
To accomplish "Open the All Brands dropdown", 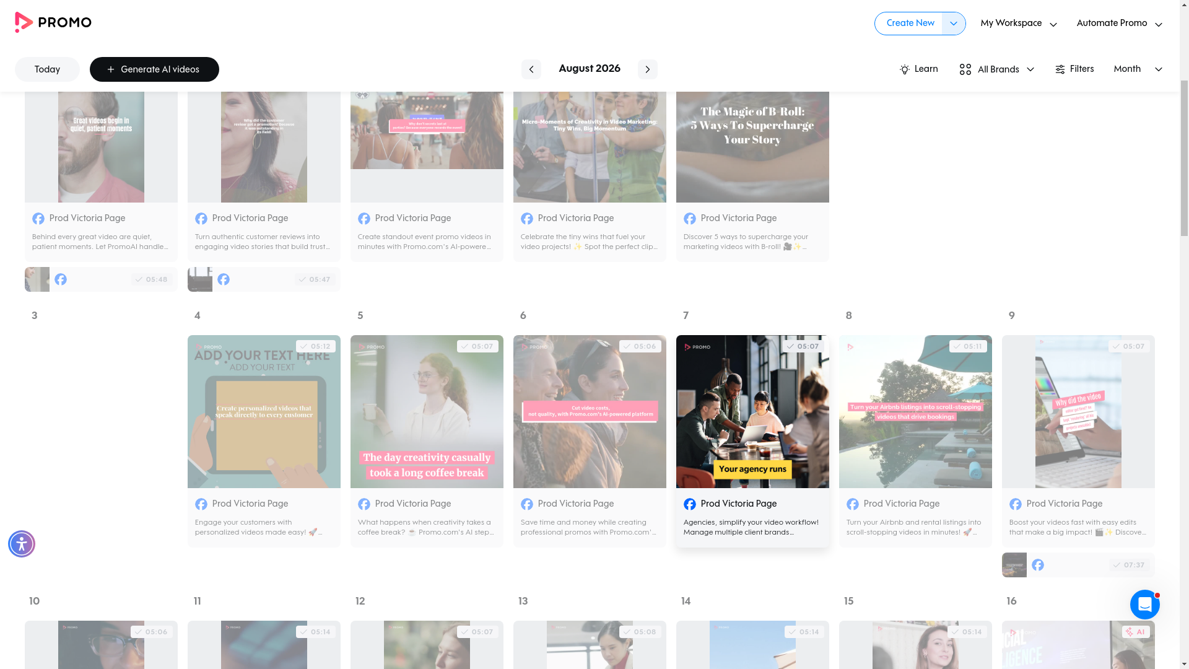I will [997, 69].
